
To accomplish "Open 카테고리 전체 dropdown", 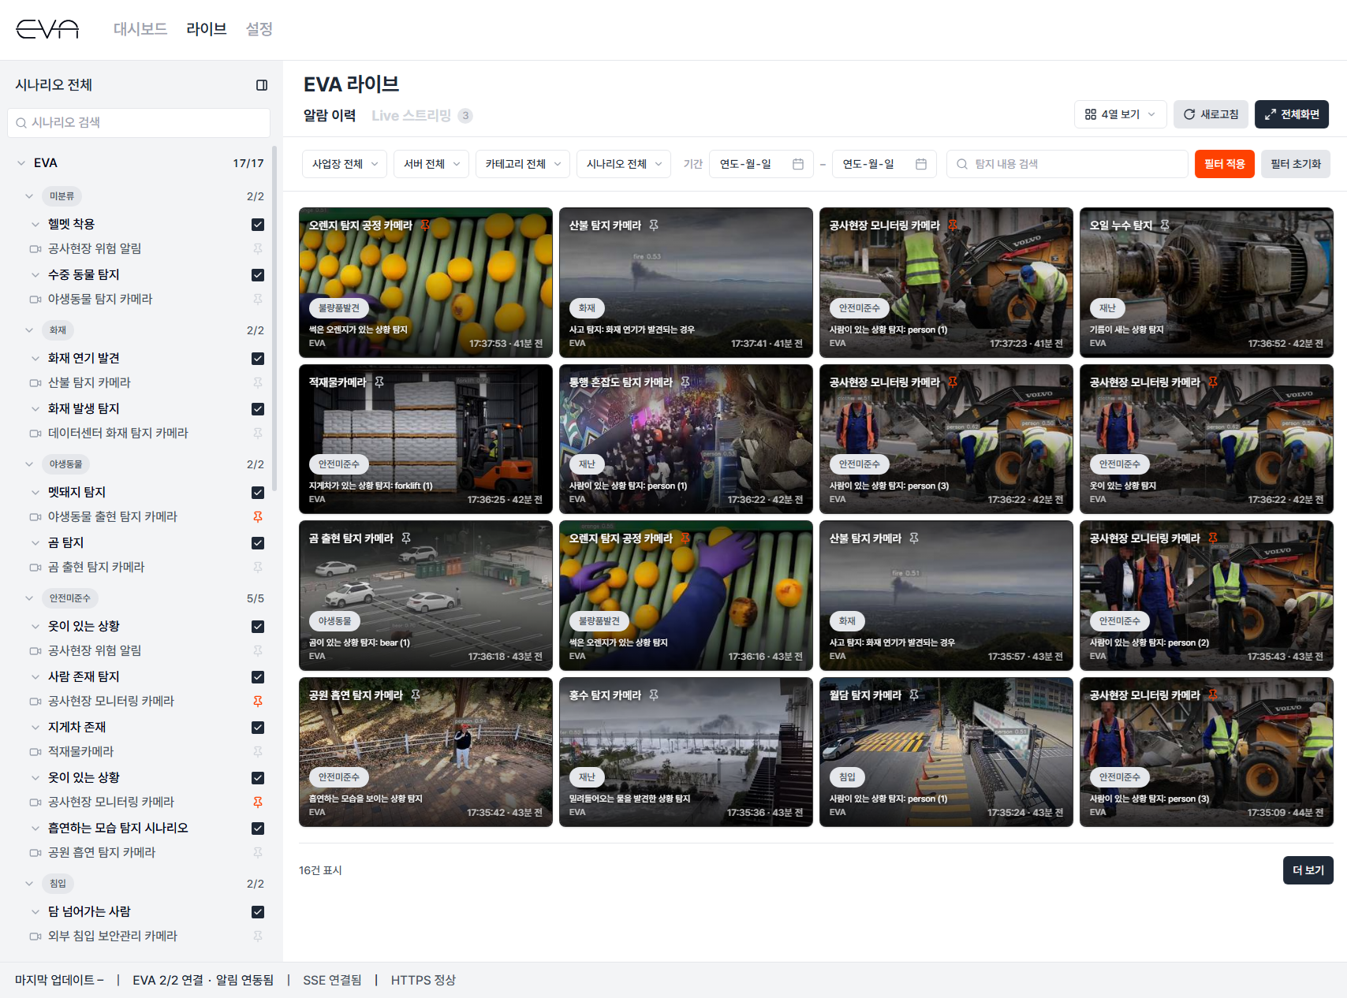I will [523, 164].
